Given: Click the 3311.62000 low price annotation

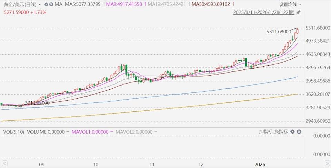Looking at the screenshot, I should pos(37,103).
